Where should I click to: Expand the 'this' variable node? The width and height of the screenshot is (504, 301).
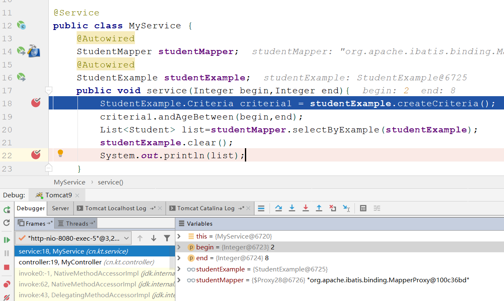click(x=179, y=236)
